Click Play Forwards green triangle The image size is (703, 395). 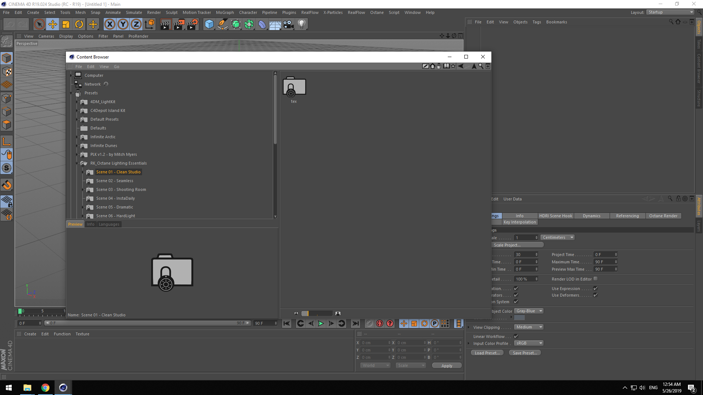click(x=321, y=323)
